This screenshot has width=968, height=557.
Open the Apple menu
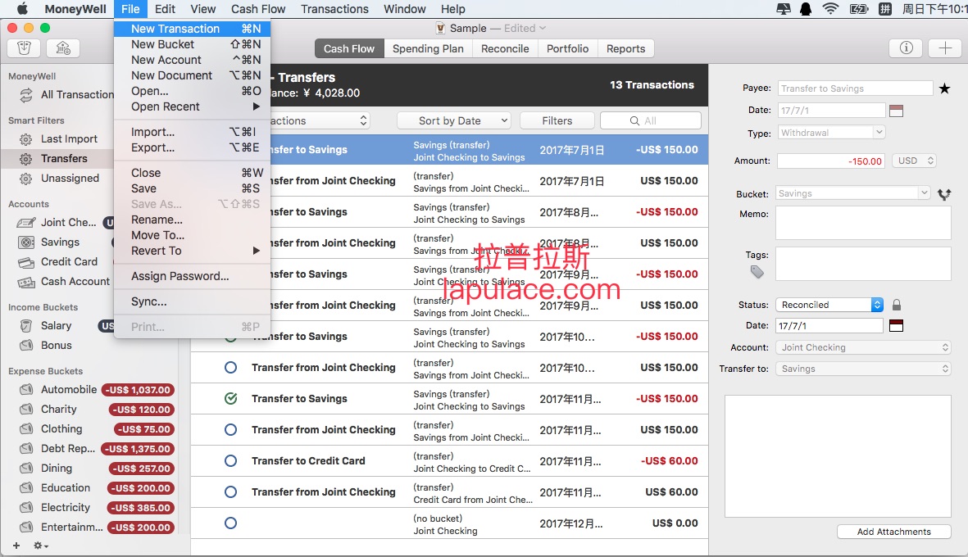click(x=22, y=9)
